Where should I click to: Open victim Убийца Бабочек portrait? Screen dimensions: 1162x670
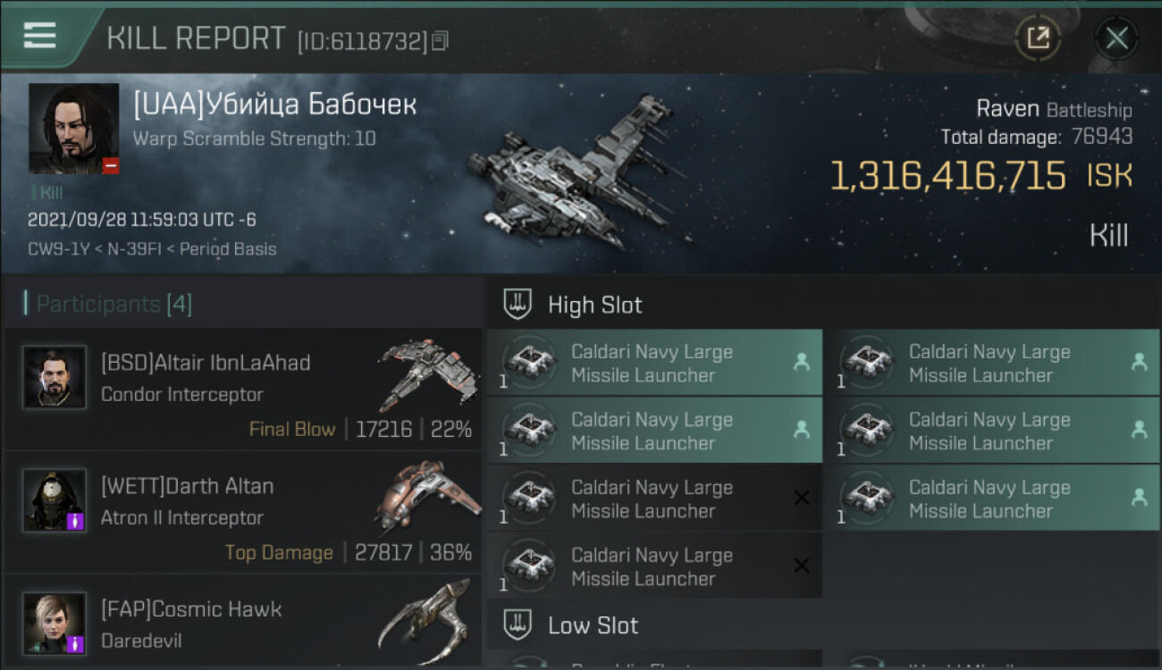pos(73,129)
